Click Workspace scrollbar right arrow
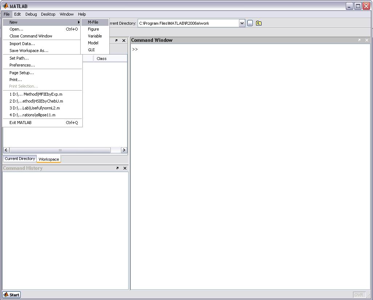The image size is (373, 300). tap(124, 150)
